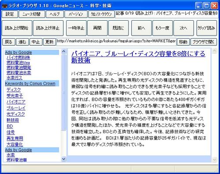Viewport: 220px width, 174px height.
Task: Open the 燃料電池車 ad link
Action: (x=17, y=160)
